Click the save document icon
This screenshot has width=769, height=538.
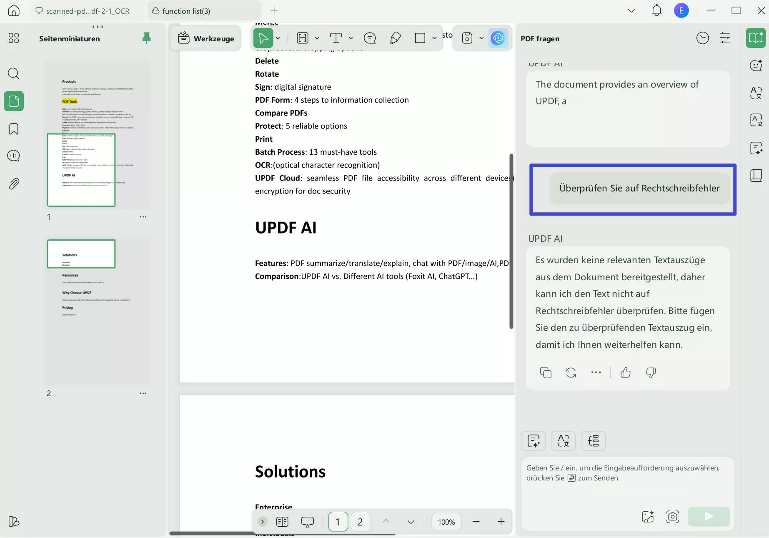467,38
